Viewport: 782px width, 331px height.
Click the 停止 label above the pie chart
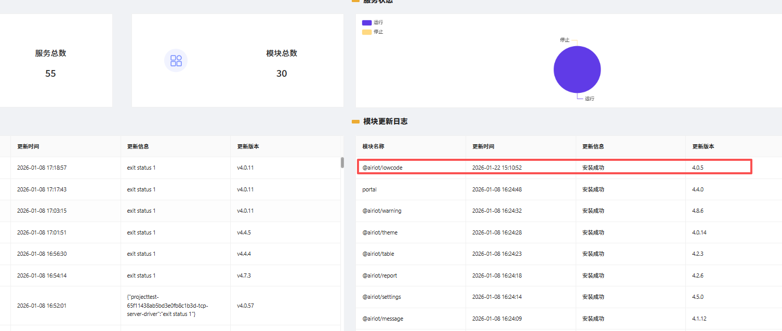pyautogui.click(x=564, y=40)
